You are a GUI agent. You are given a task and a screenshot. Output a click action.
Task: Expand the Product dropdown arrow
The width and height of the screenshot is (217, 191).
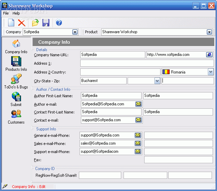(210, 32)
